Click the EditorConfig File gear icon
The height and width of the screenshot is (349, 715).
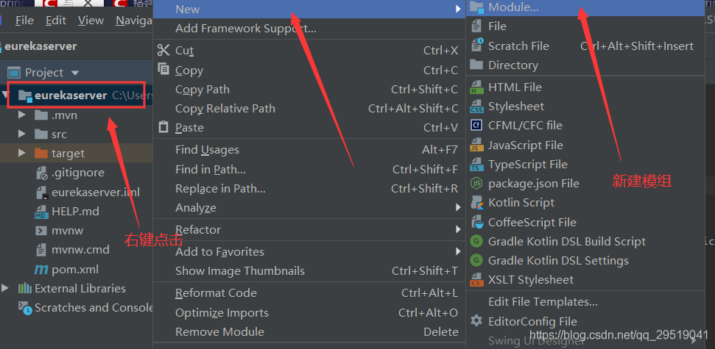(x=476, y=321)
